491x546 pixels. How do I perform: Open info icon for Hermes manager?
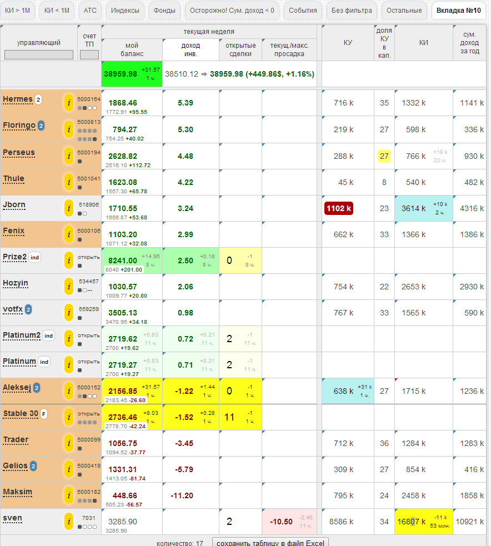pyautogui.click(x=69, y=103)
